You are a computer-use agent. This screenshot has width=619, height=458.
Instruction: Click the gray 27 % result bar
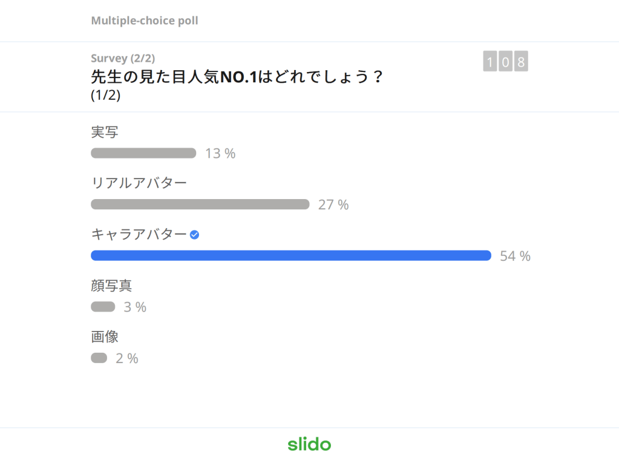(x=200, y=204)
